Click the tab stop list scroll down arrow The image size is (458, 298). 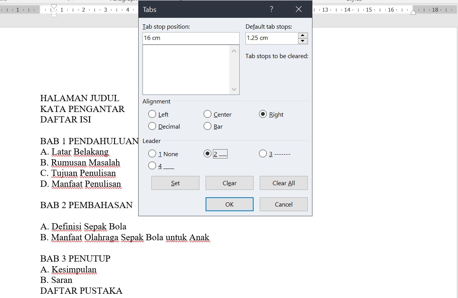point(234,89)
